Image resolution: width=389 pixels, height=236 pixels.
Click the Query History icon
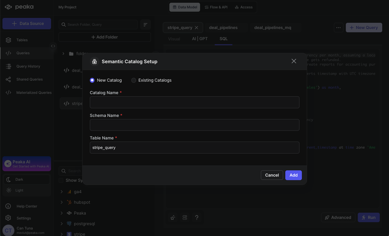point(8,66)
